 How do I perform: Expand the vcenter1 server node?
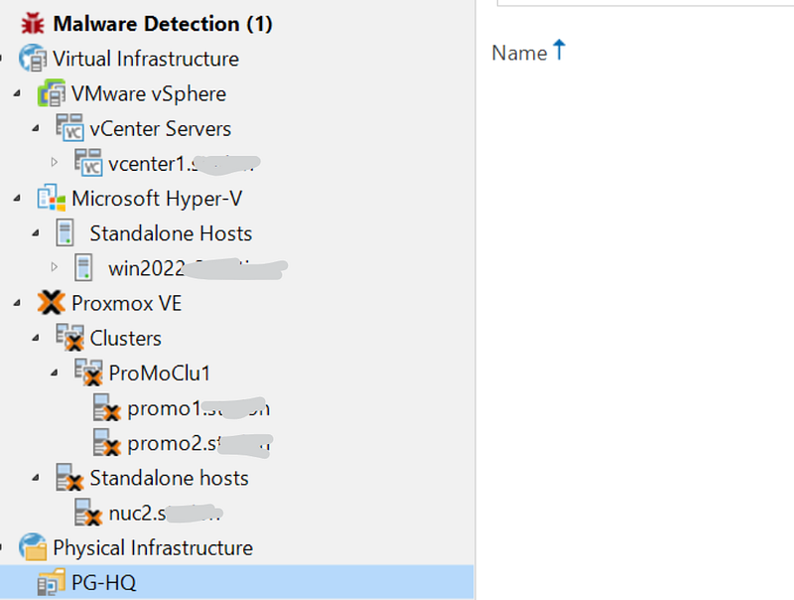(x=55, y=161)
